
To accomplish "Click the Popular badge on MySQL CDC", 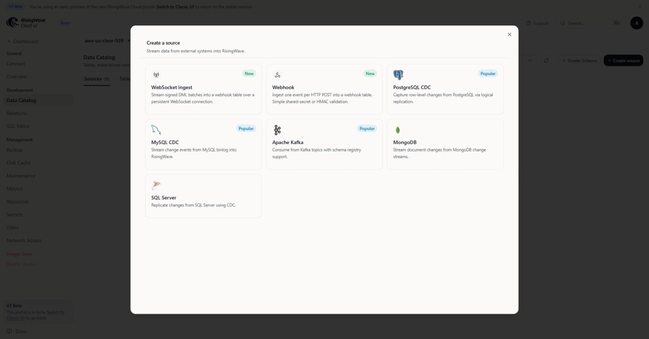I will click(246, 129).
